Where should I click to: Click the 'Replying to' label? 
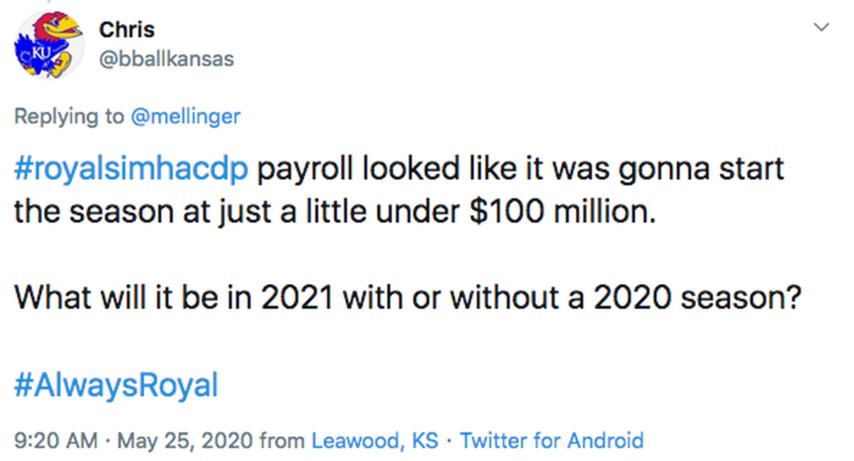tap(69, 116)
